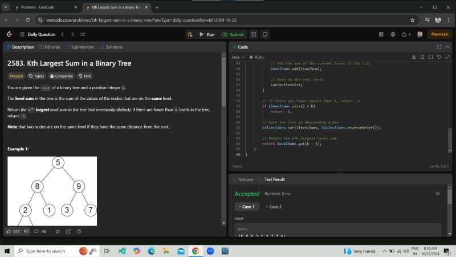Reset code to default icon
Image resolution: width=456 pixels, height=257 pixels.
[x=439, y=57]
